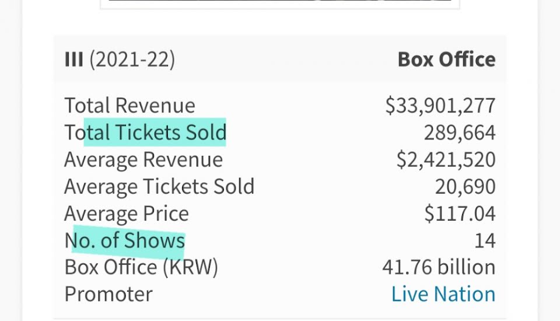The width and height of the screenshot is (560, 321).
Task: Click the Promoter row label
Action: [x=108, y=294]
